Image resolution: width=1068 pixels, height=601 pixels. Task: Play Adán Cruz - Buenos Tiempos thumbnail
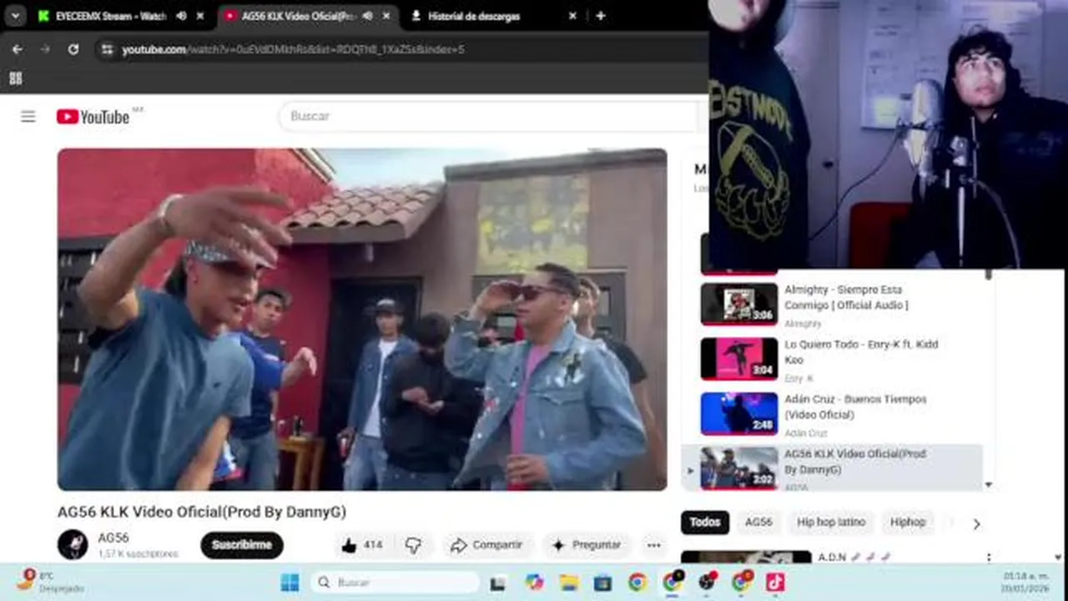(738, 414)
